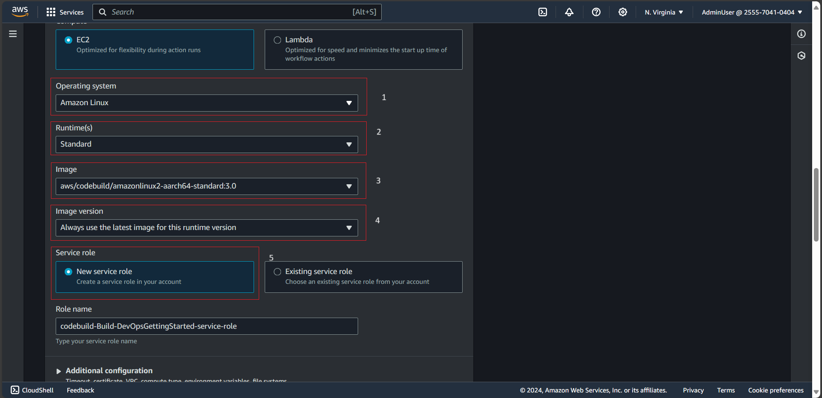Open the Privacy link
This screenshot has height=398, width=822.
tap(693, 390)
